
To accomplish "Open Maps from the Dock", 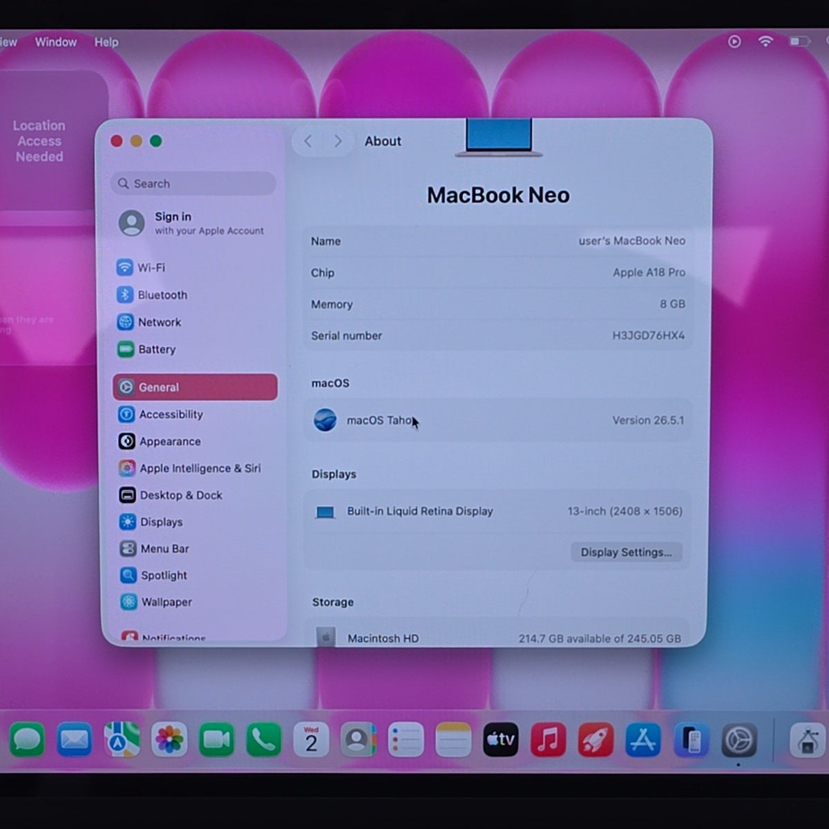I will pyautogui.click(x=122, y=741).
